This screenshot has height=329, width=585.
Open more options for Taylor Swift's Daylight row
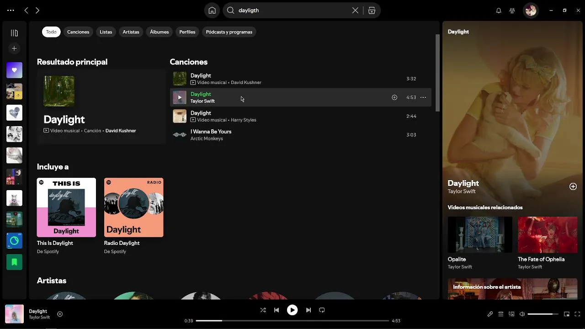pyautogui.click(x=423, y=97)
